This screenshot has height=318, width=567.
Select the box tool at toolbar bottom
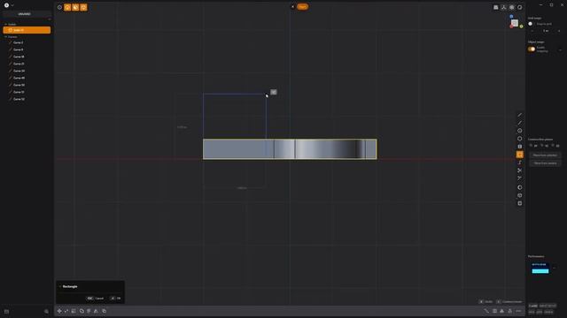click(520, 203)
